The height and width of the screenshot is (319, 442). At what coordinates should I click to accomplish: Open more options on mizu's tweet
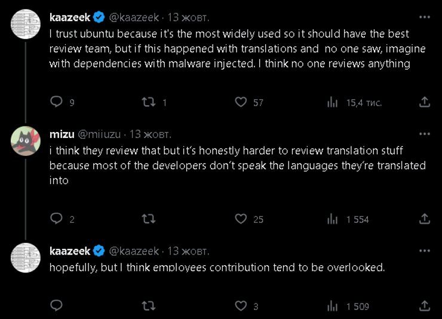click(x=425, y=133)
